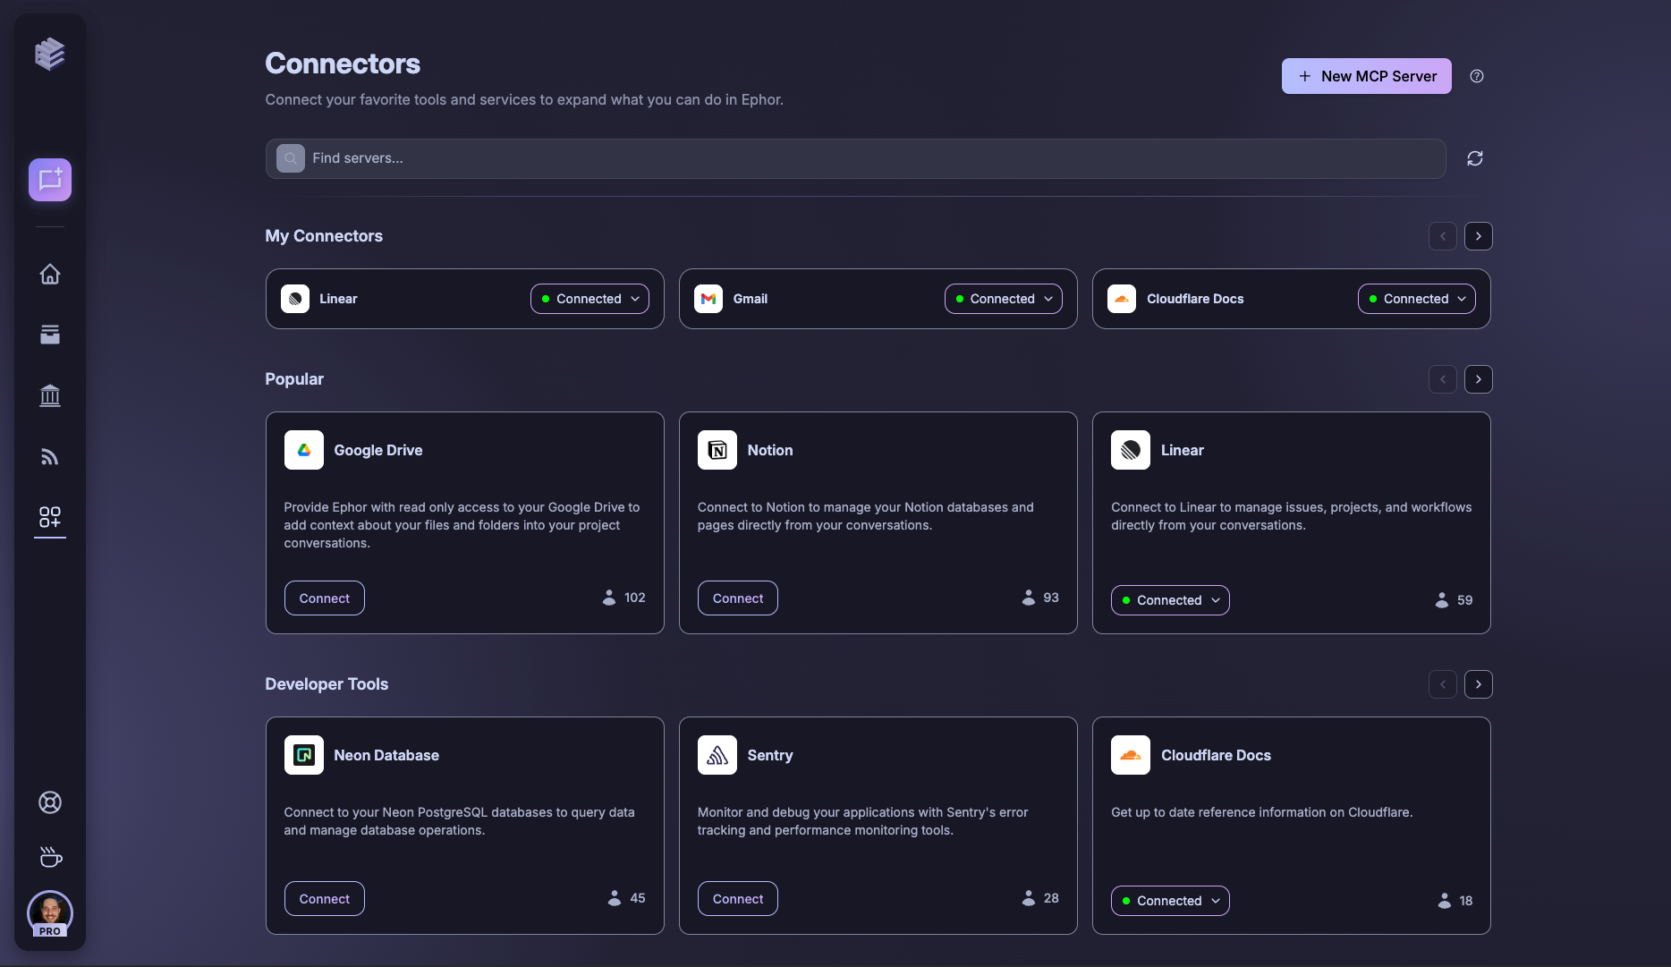Image resolution: width=1671 pixels, height=967 pixels.
Task: Click the New MCP Server button
Action: point(1366,76)
